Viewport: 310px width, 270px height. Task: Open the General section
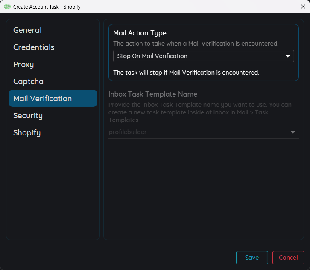pos(27,30)
